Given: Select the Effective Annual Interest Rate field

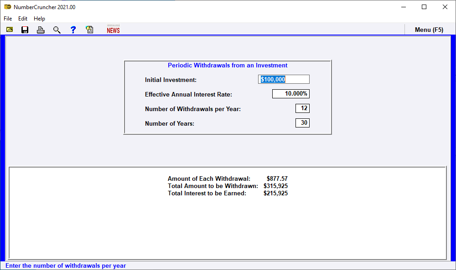Looking at the screenshot, I should 291,94.
